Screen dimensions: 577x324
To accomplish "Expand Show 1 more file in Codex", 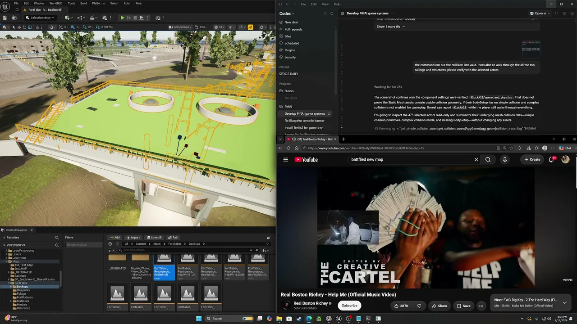I will (390, 27).
